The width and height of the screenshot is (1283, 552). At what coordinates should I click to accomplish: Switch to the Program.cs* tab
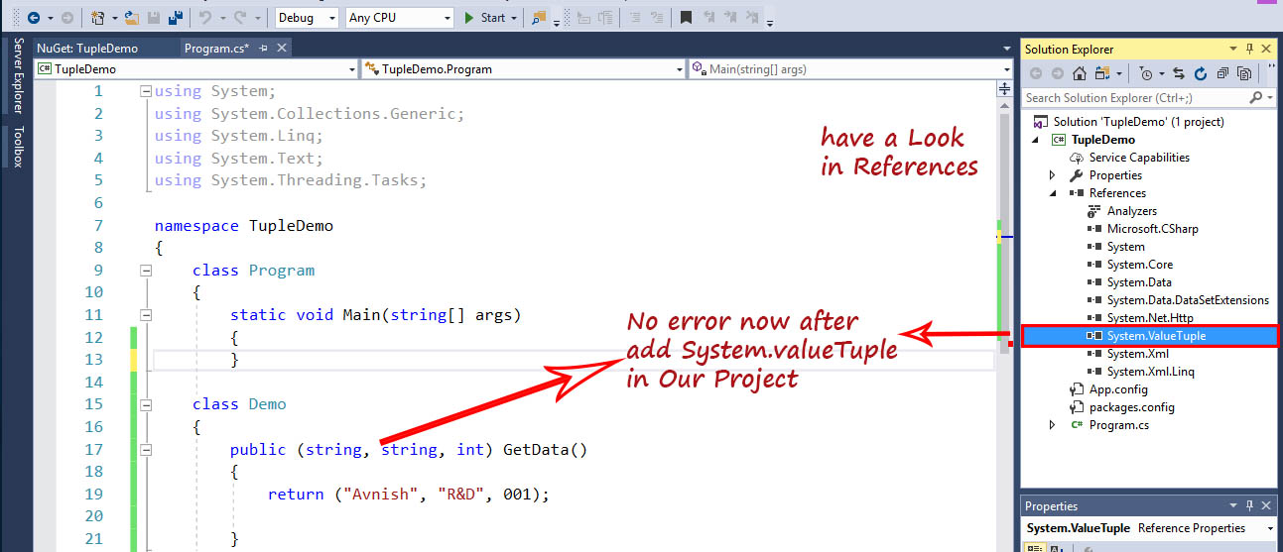click(x=216, y=49)
